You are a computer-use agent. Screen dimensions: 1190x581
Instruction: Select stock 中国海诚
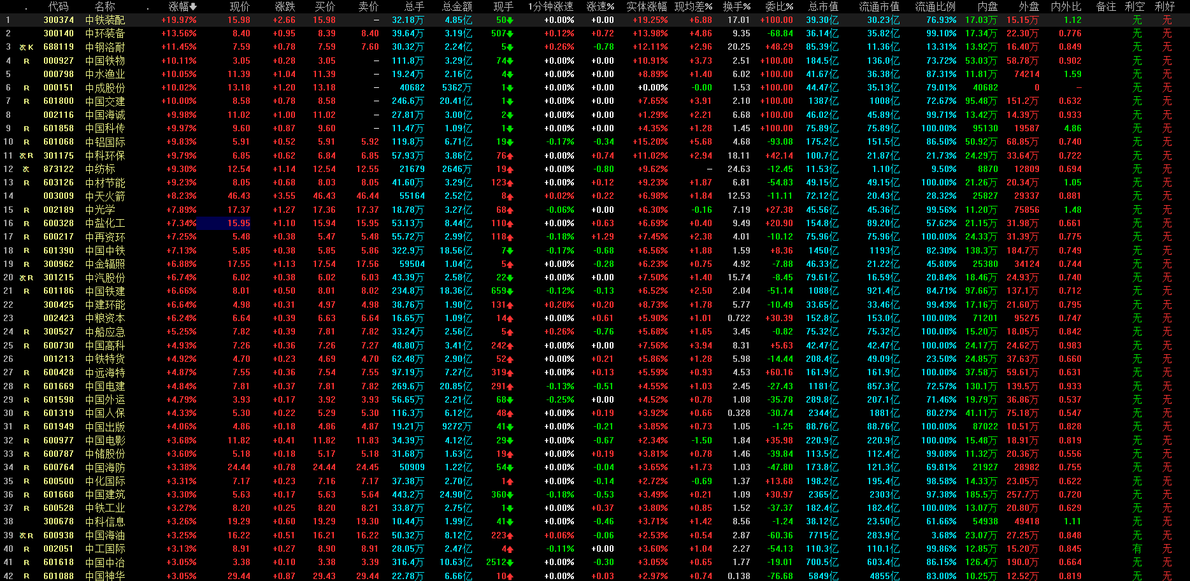[105, 115]
